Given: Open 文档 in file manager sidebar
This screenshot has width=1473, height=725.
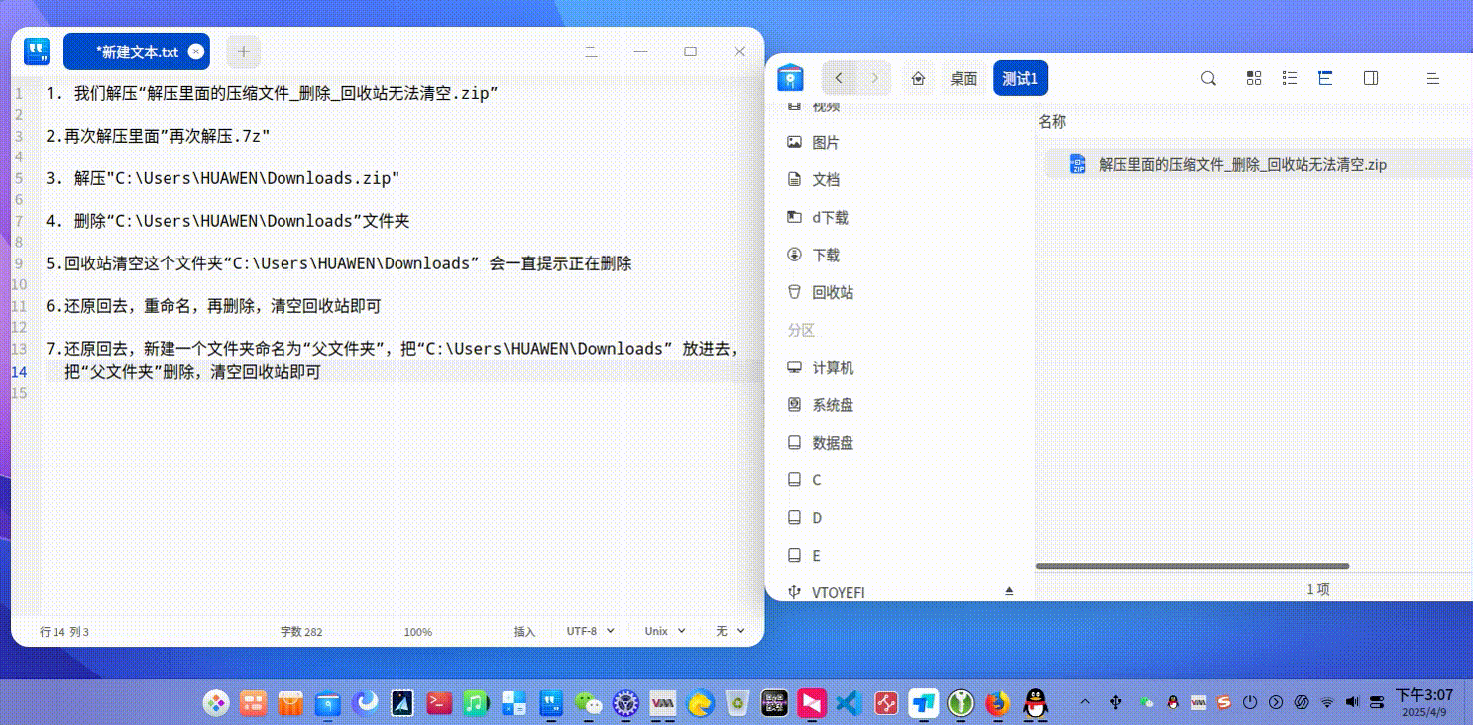Looking at the screenshot, I should 825,179.
